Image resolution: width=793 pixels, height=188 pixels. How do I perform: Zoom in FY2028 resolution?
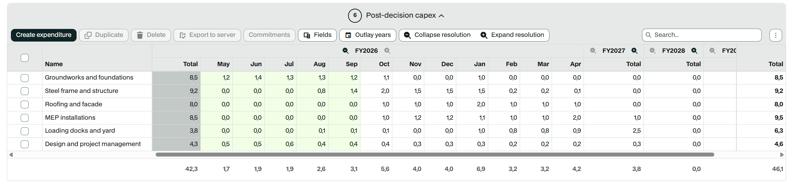tap(694, 51)
